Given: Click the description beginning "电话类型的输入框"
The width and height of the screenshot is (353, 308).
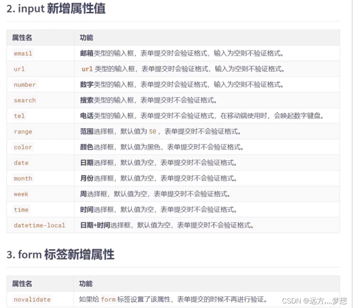Looking at the screenshot, I should coord(202,116).
